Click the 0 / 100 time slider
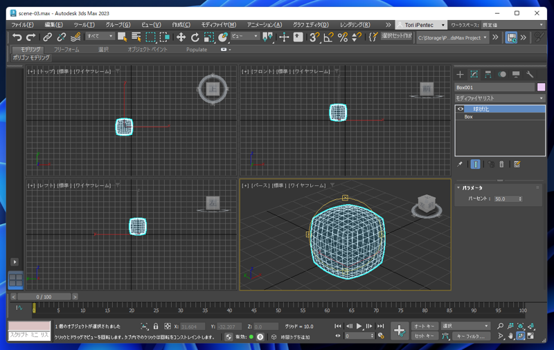 point(44,297)
